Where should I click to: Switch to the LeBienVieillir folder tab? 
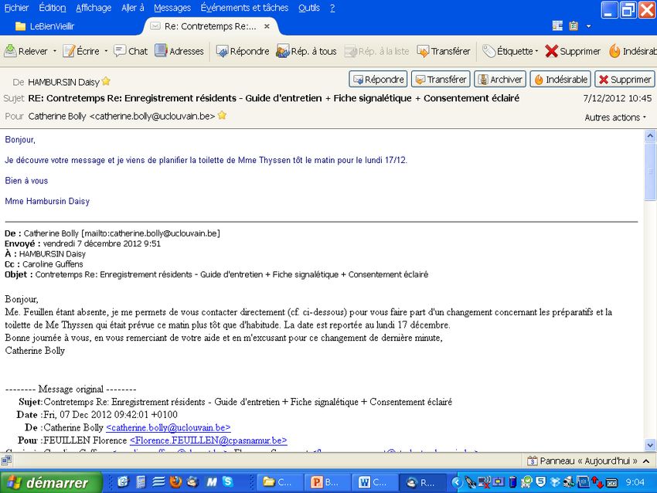click(45, 26)
